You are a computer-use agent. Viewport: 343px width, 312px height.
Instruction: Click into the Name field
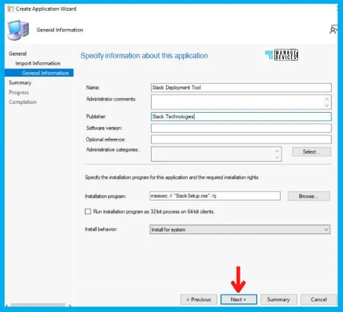tap(241, 88)
